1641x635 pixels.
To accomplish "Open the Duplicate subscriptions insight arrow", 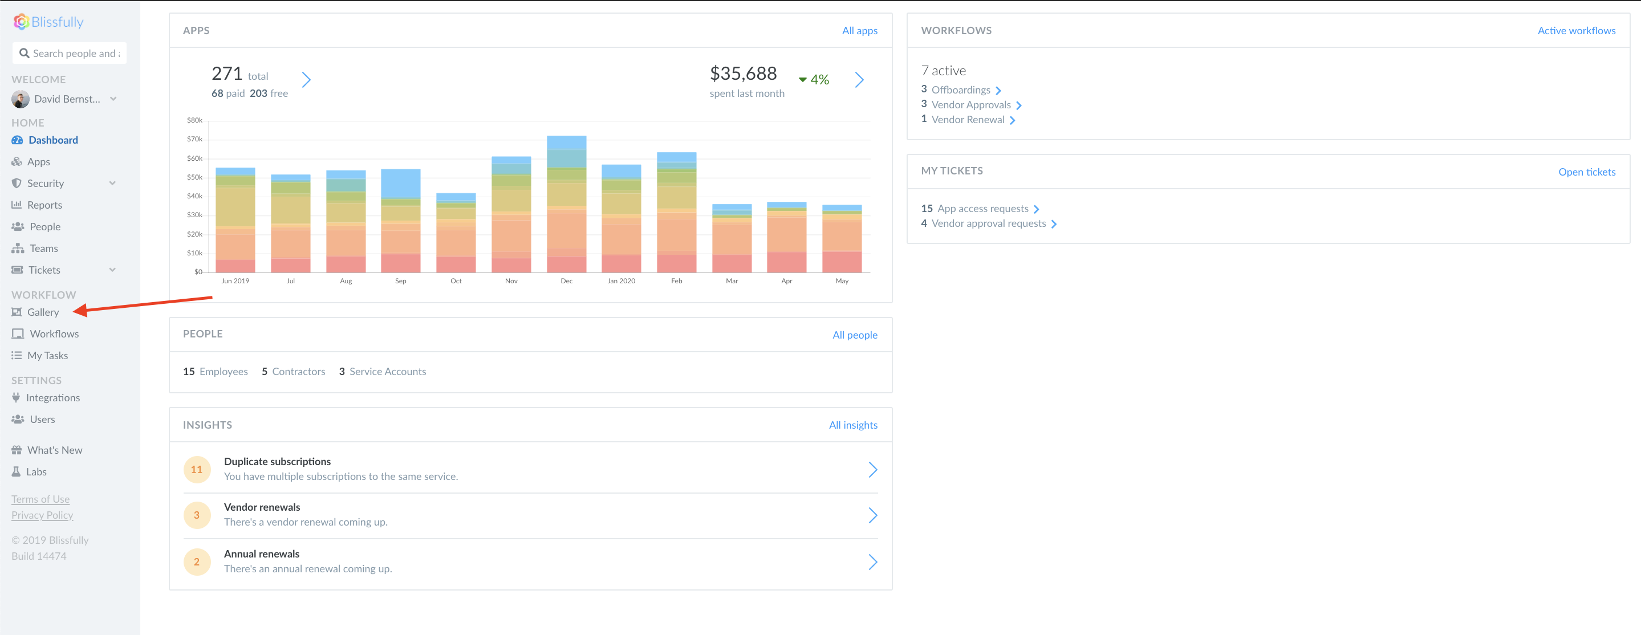I will click(x=874, y=469).
